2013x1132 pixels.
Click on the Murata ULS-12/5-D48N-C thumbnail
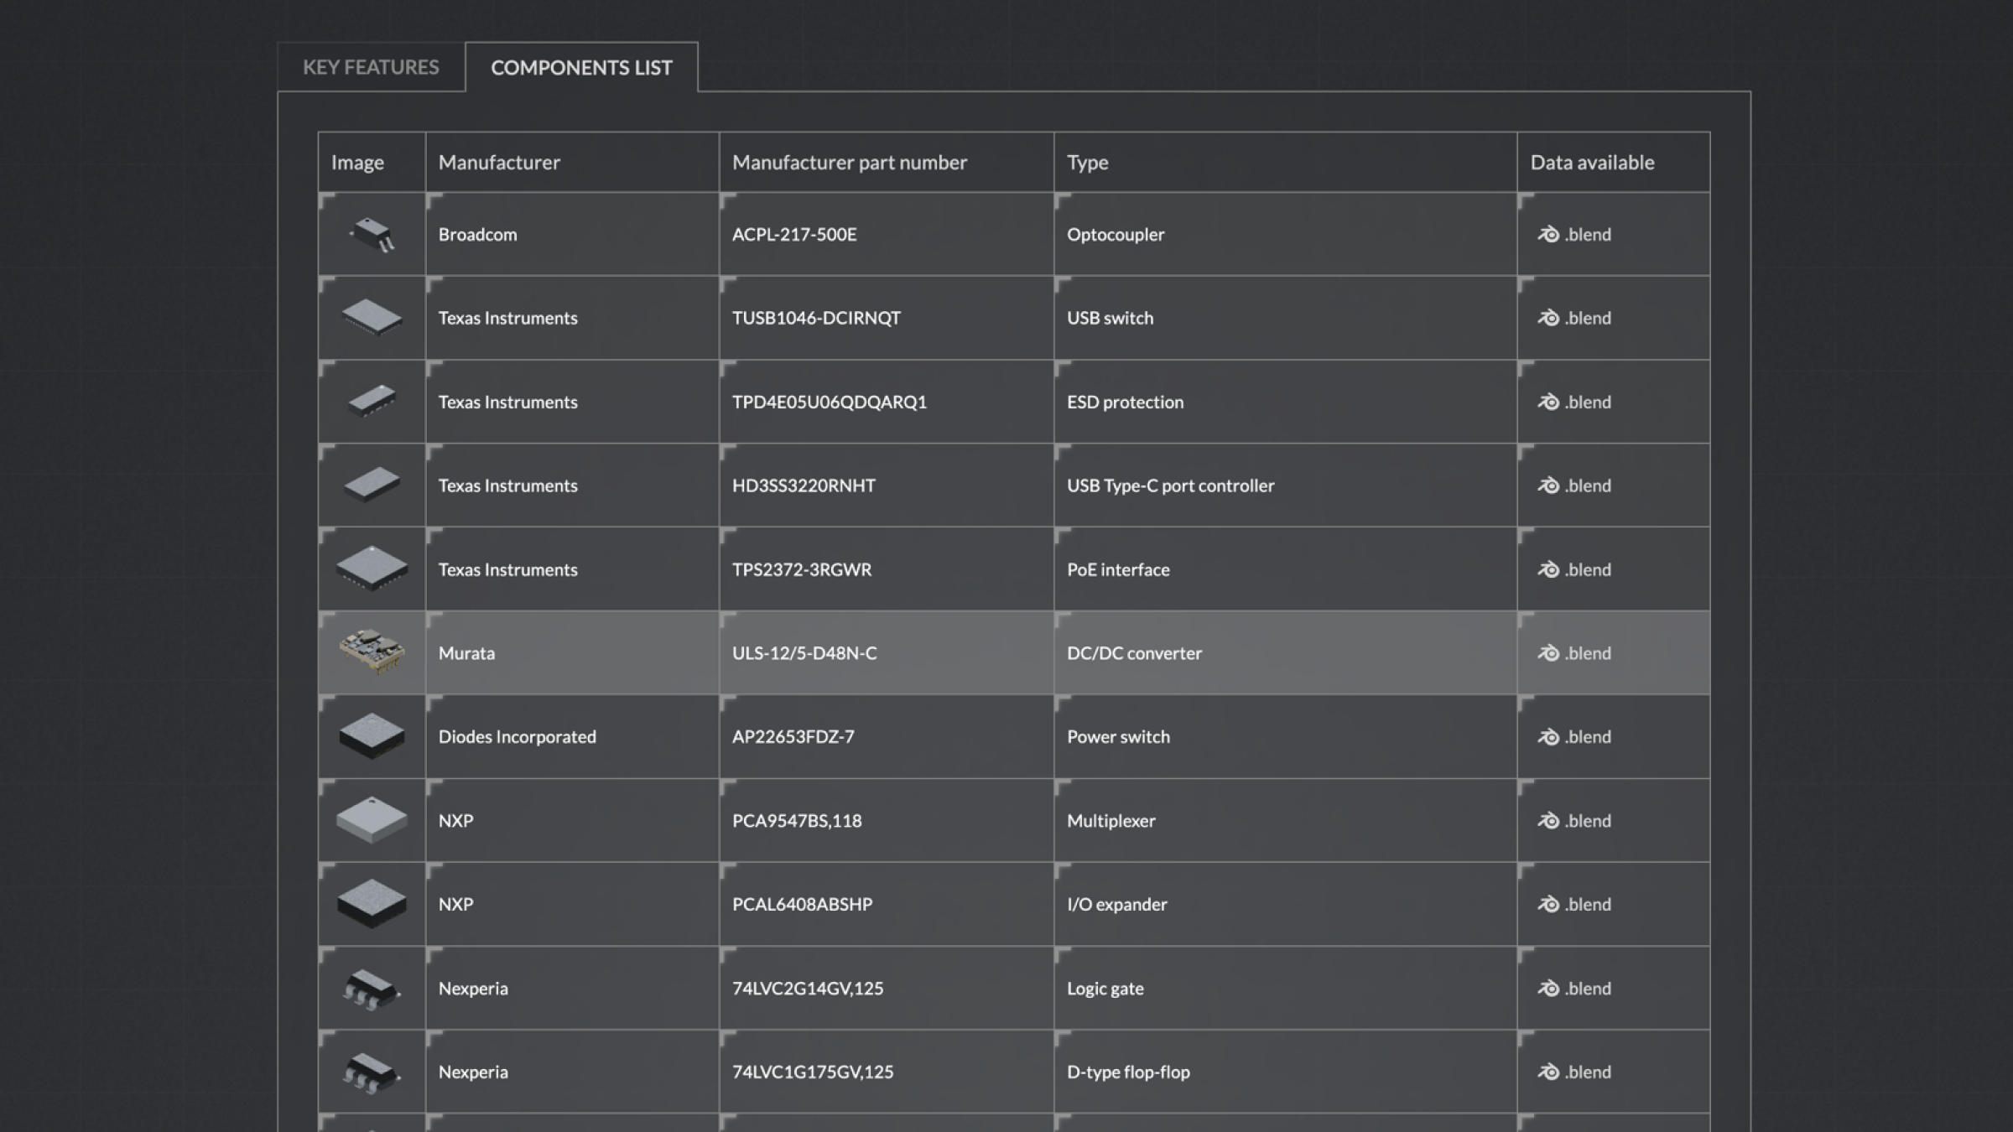point(371,652)
